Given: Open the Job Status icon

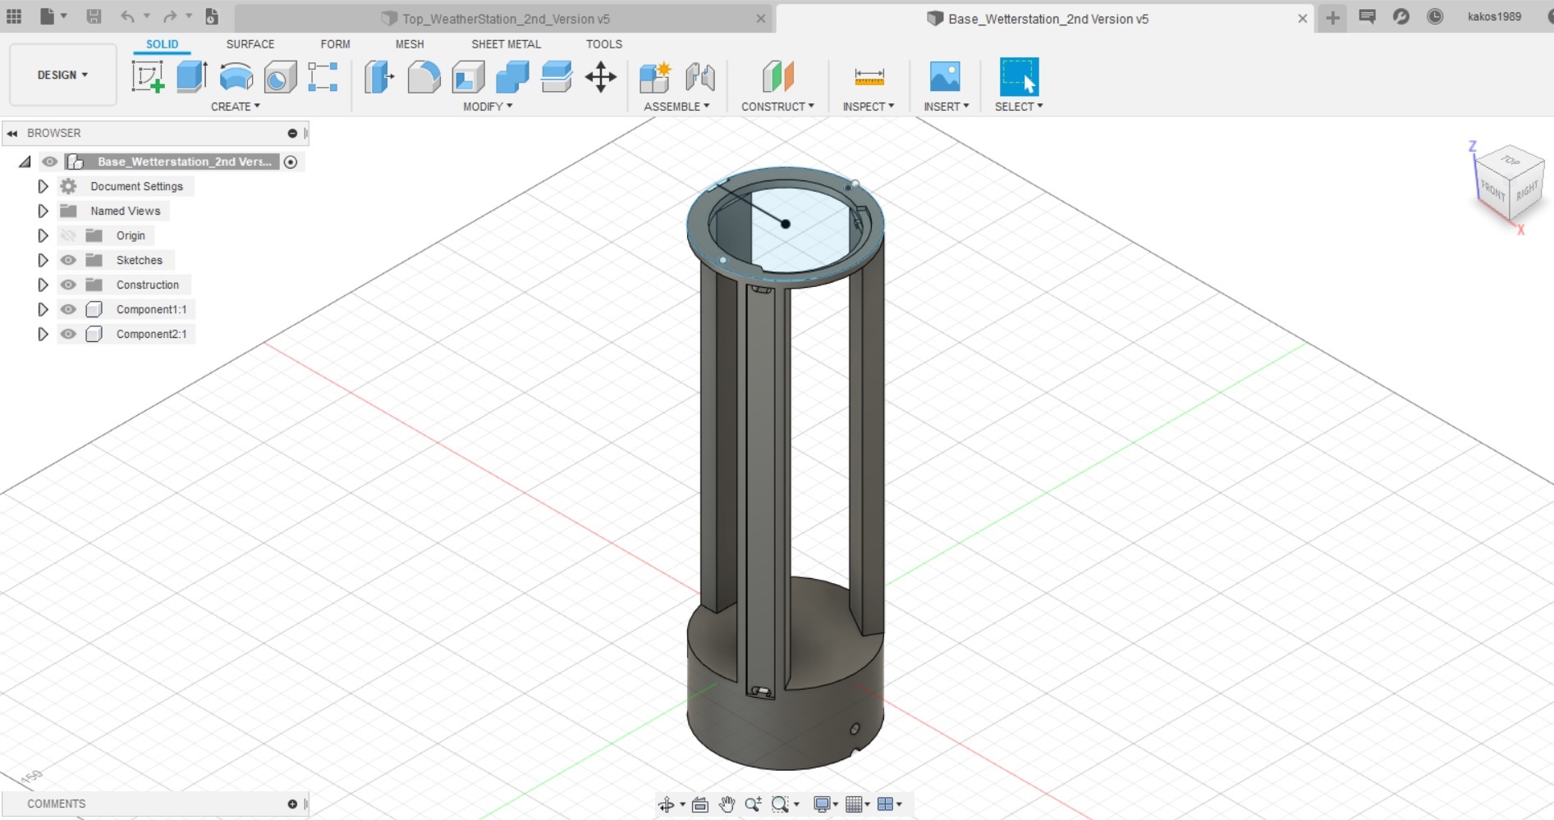Looking at the screenshot, I should point(1401,16).
